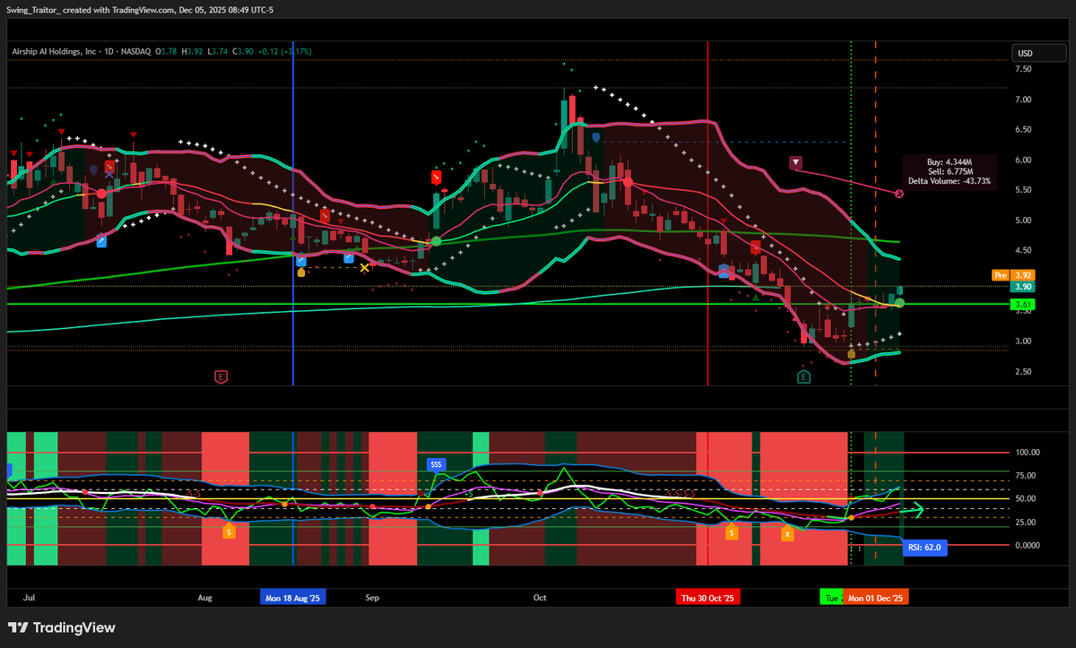This screenshot has height=648, width=1076.
Task: Click the 2.50 price axis value
Action: (x=1025, y=372)
